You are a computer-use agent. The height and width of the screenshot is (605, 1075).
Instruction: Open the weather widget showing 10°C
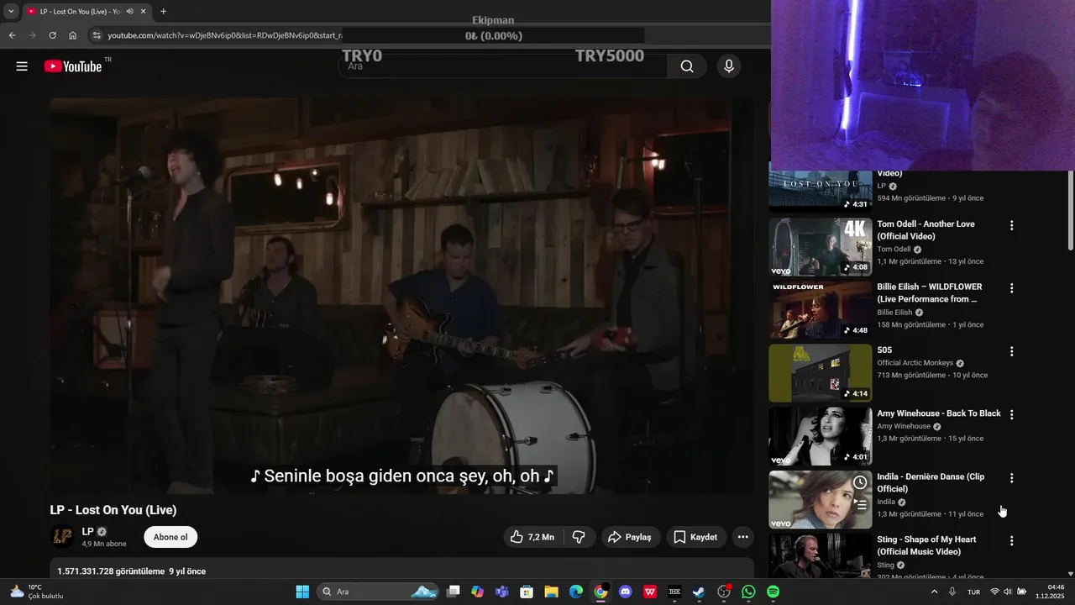35,592
